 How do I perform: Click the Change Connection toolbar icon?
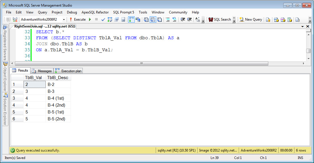(x=15, y=19)
